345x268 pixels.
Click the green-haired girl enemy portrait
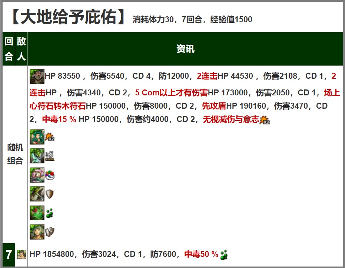pos(37,137)
